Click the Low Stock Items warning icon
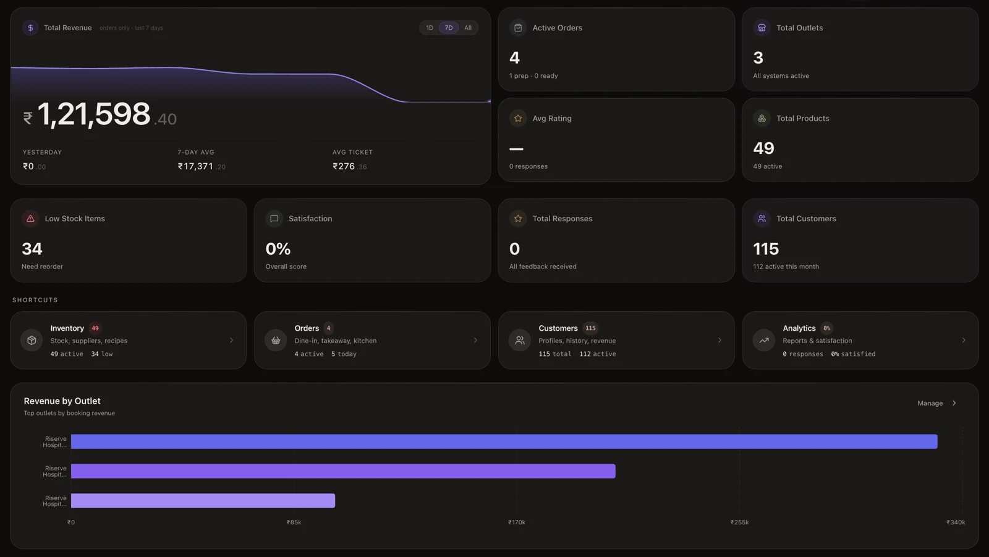The height and width of the screenshot is (557, 989). 30,218
